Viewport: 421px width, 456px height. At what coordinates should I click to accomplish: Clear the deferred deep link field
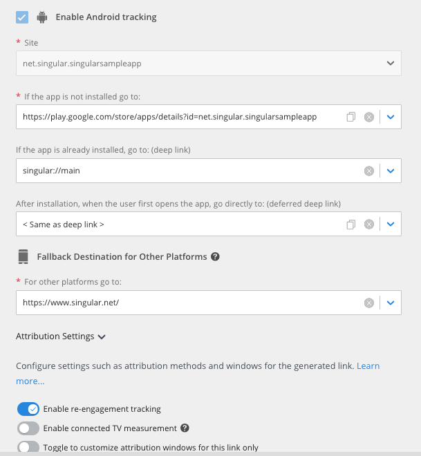click(369, 225)
